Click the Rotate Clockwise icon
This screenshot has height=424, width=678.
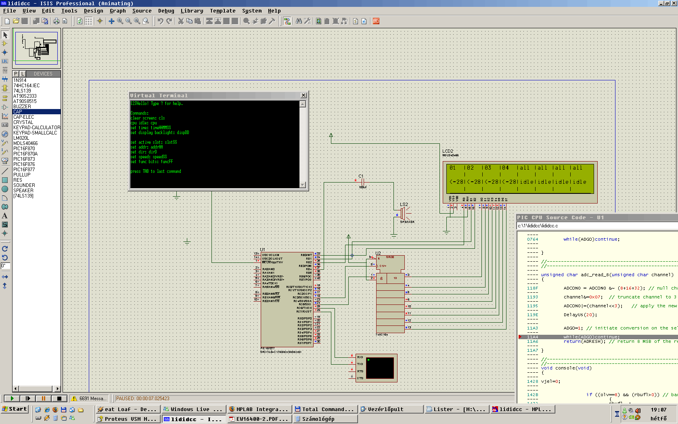(5, 249)
